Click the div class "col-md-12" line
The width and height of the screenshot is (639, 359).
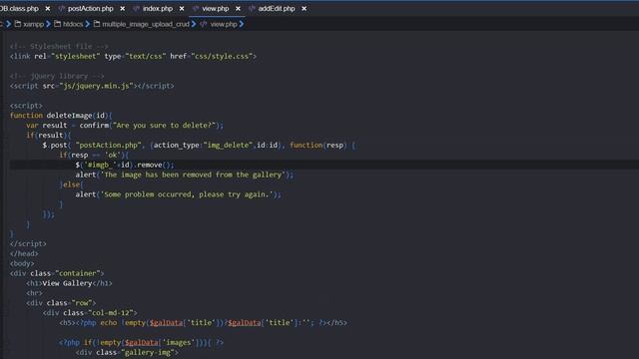pyautogui.click(x=90, y=313)
